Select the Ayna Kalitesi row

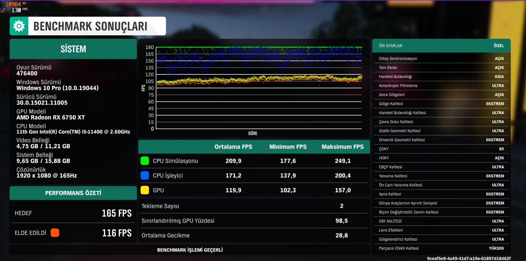tap(441, 194)
